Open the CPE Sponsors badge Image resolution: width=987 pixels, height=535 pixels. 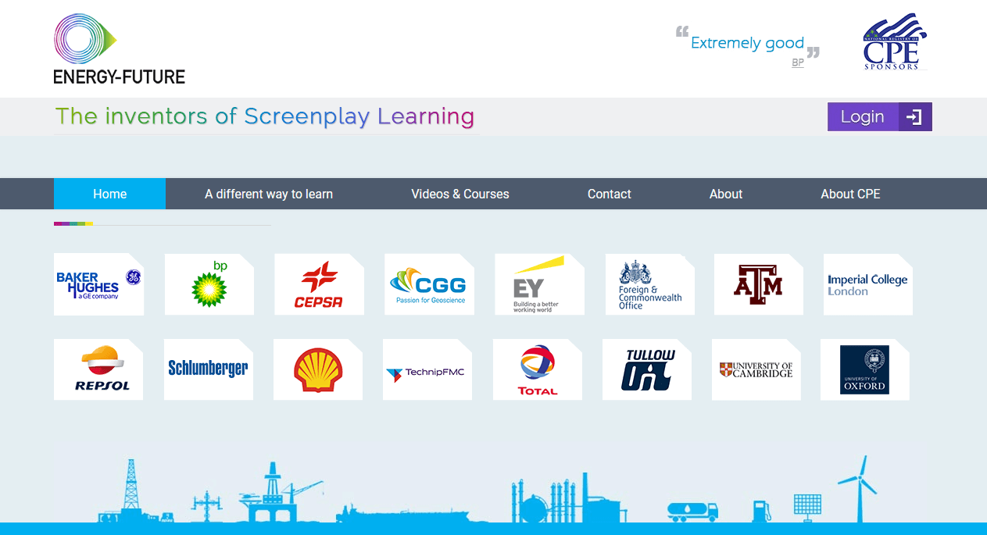click(895, 41)
